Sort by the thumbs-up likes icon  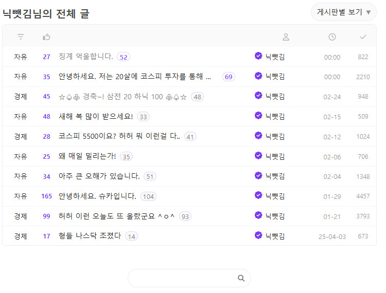click(46, 37)
